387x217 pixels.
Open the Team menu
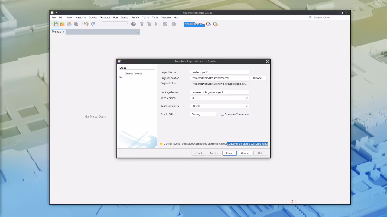pos(145,17)
